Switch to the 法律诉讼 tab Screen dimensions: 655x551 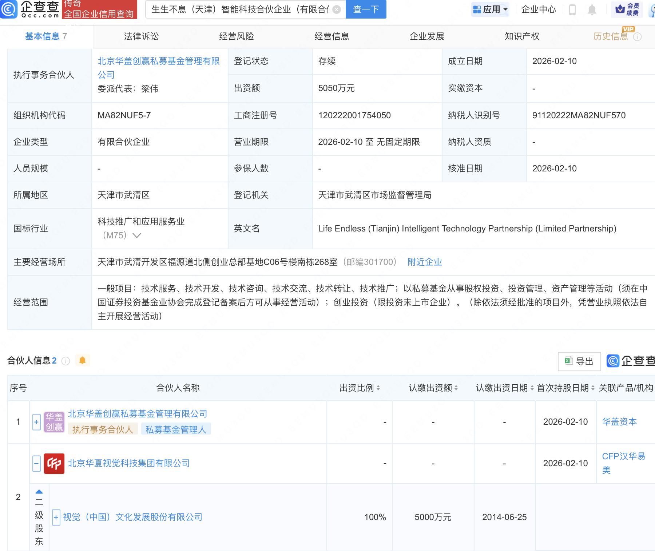click(141, 36)
